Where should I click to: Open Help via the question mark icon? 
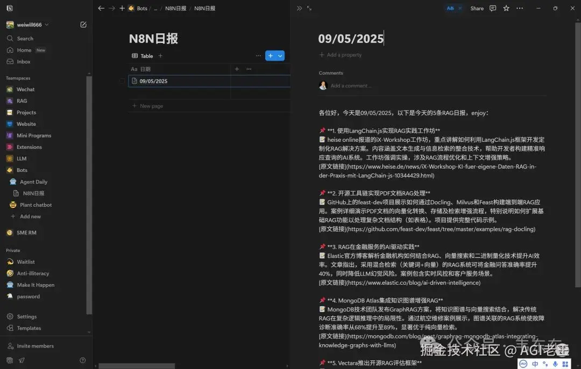(x=82, y=360)
